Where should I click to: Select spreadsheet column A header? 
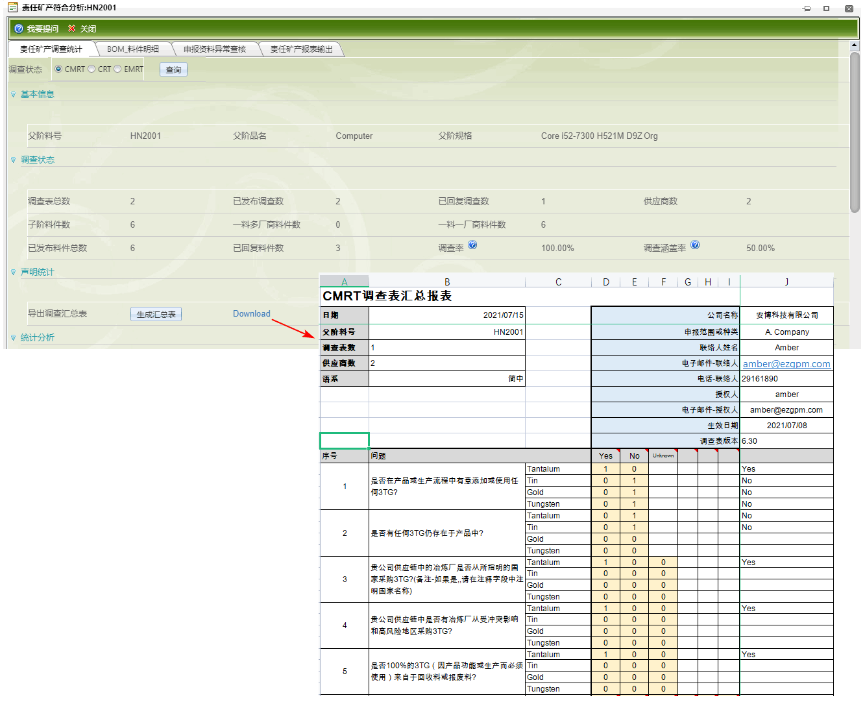(x=345, y=282)
